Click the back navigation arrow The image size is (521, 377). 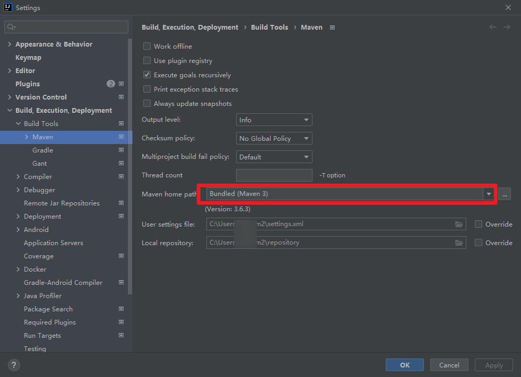point(492,27)
